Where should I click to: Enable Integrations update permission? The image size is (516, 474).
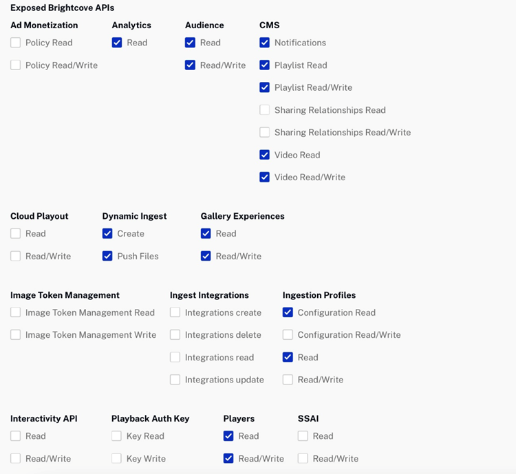pyautogui.click(x=175, y=380)
